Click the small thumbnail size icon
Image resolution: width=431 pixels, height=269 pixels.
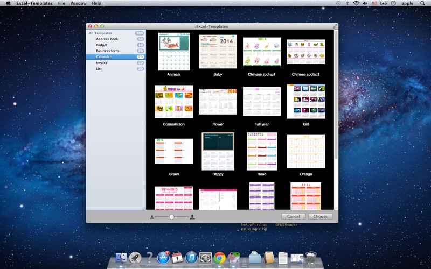click(x=152, y=217)
